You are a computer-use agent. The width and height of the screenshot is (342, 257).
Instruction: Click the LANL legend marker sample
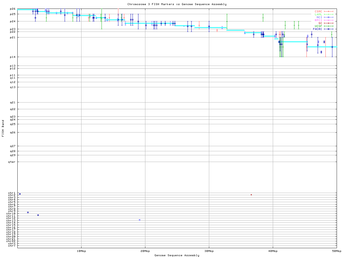pyautogui.click(x=328, y=14)
